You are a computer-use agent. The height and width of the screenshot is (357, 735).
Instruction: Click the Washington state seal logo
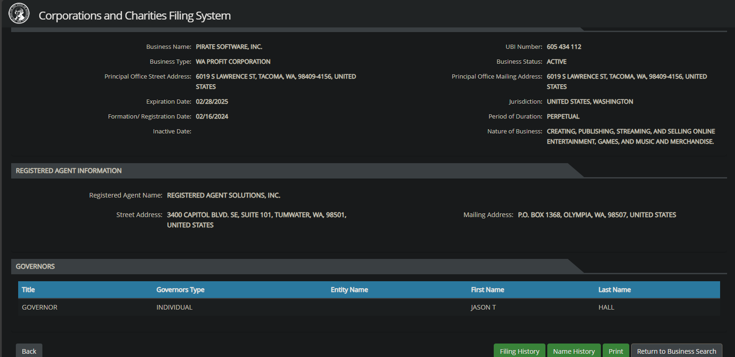(x=19, y=13)
